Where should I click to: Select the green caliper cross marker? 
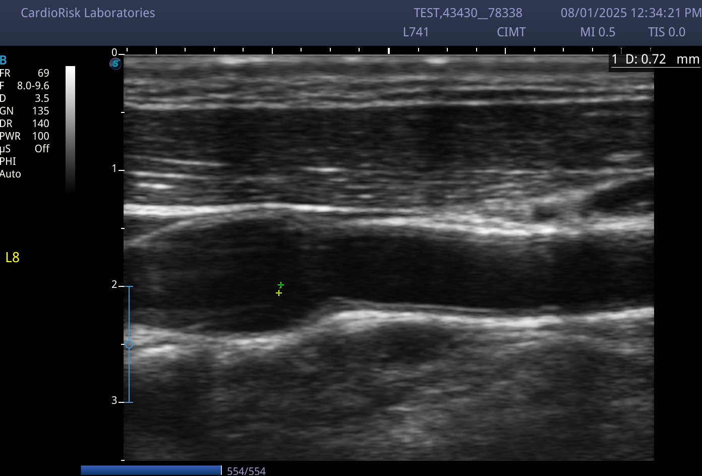click(281, 285)
